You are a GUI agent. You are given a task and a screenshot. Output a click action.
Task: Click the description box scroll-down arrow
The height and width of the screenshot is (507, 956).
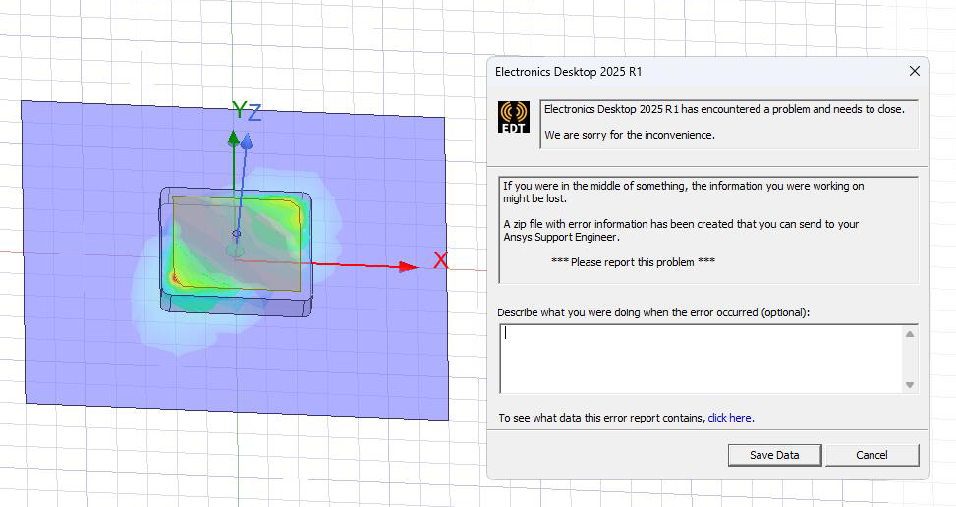pos(910,385)
